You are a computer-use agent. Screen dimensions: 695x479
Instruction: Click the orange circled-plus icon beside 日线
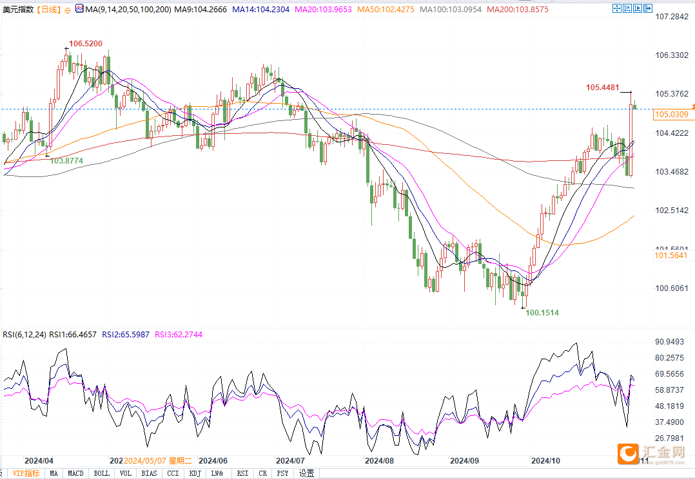[x=67, y=10]
